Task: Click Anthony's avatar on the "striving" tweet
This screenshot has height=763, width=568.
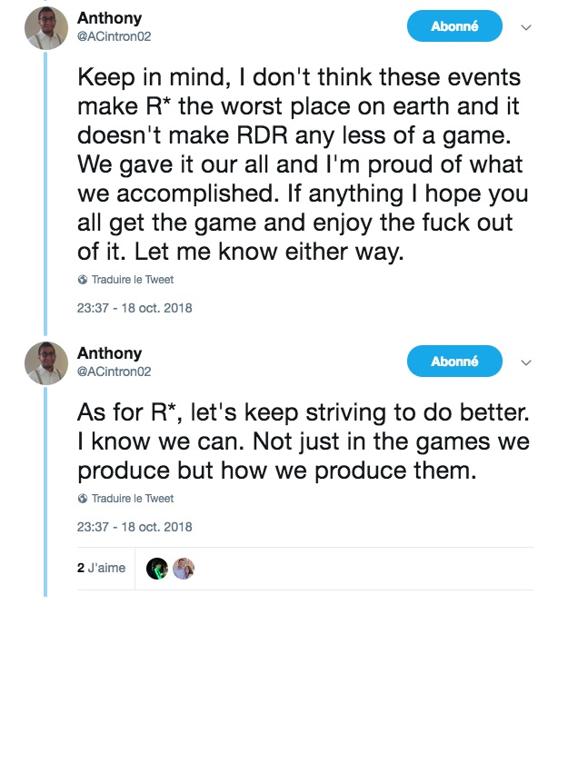Action: [46, 362]
